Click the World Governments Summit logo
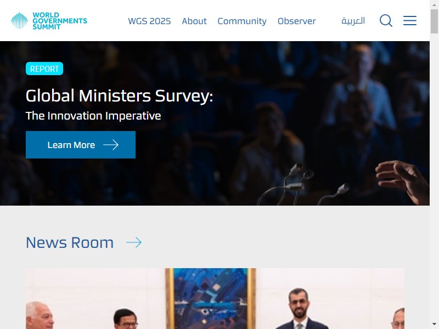Viewport: 439px width, 329px height. tap(49, 21)
